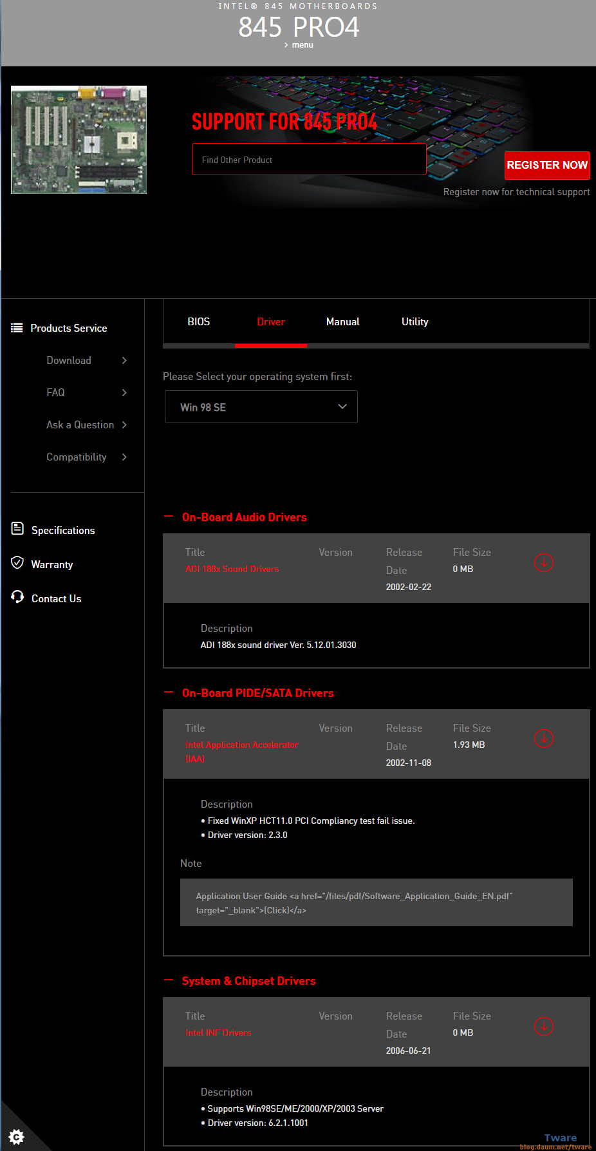Switch to the Manual tab

point(343,321)
